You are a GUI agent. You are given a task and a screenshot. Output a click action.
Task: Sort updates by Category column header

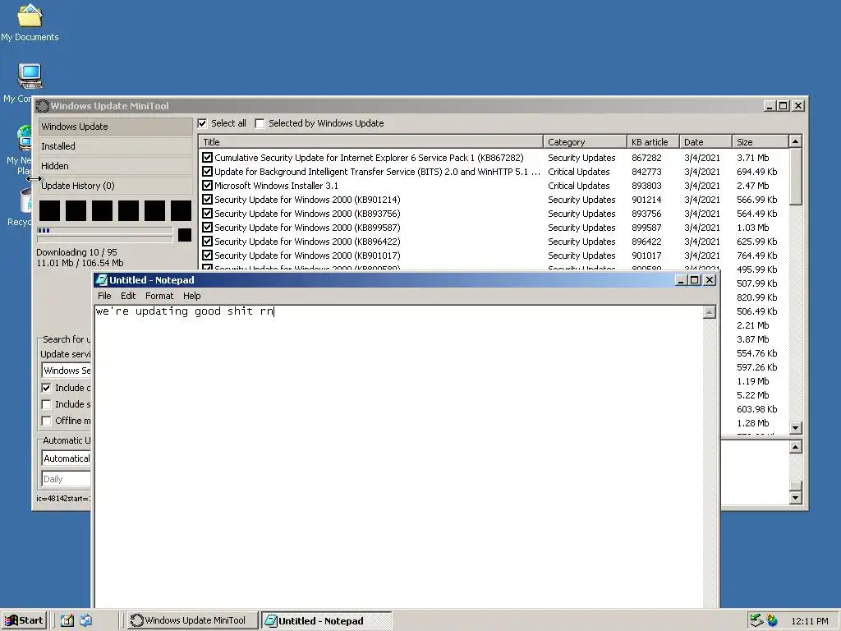coord(585,141)
